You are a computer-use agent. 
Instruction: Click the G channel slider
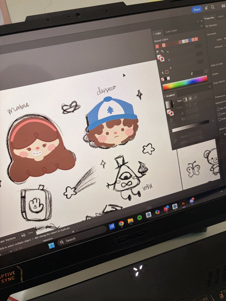coord(184,57)
